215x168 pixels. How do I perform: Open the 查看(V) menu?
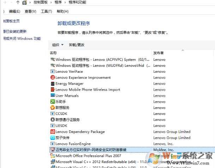click(30, 12)
